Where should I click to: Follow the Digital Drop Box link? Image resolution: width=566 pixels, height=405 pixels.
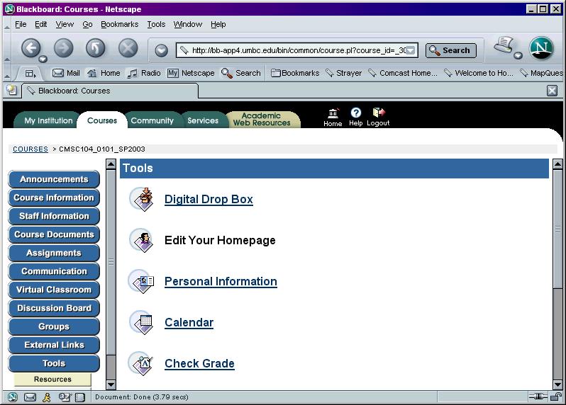pos(209,199)
